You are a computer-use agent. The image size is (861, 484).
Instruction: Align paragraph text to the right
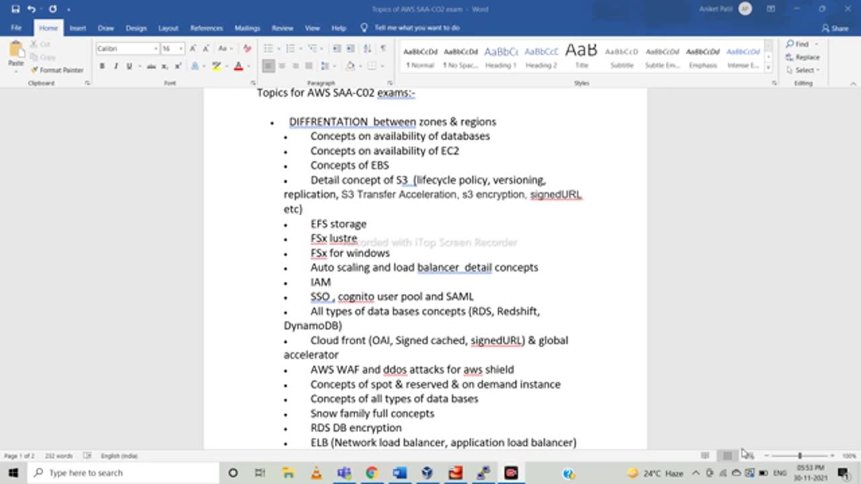295,66
